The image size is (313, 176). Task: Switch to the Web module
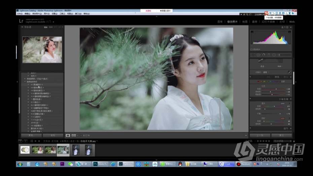click(x=292, y=22)
